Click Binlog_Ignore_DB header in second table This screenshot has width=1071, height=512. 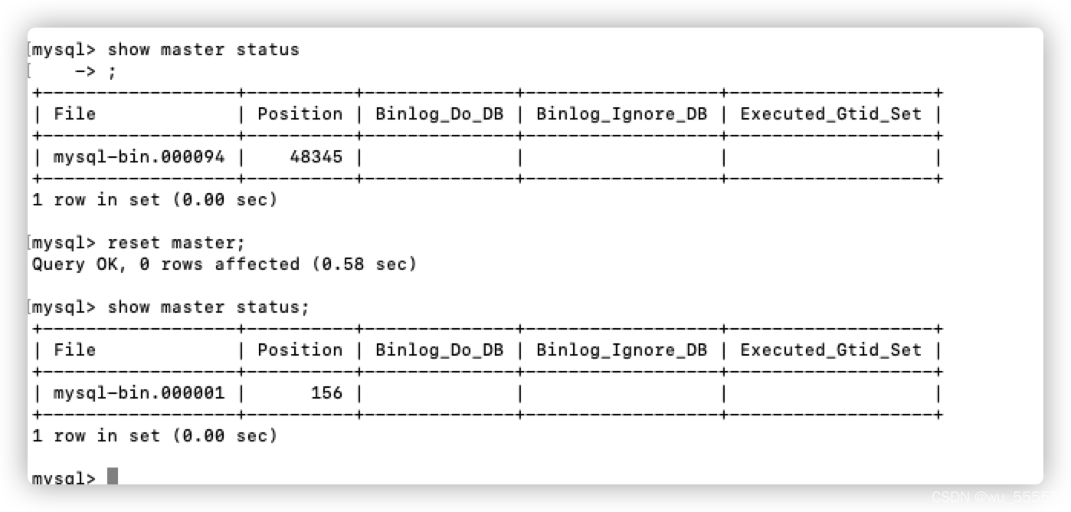tap(621, 350)
